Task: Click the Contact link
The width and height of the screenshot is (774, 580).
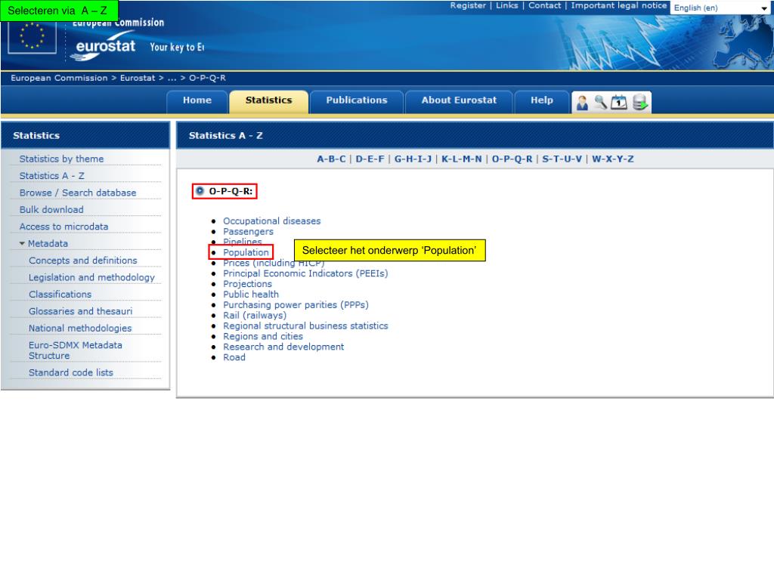Action: click(544, 5)
